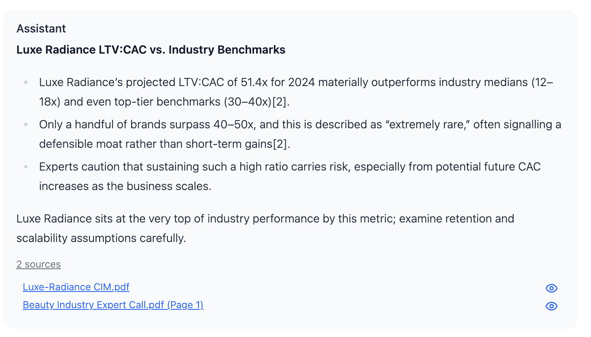Click the "40–50x" figure in second bullet

point(234,125)
